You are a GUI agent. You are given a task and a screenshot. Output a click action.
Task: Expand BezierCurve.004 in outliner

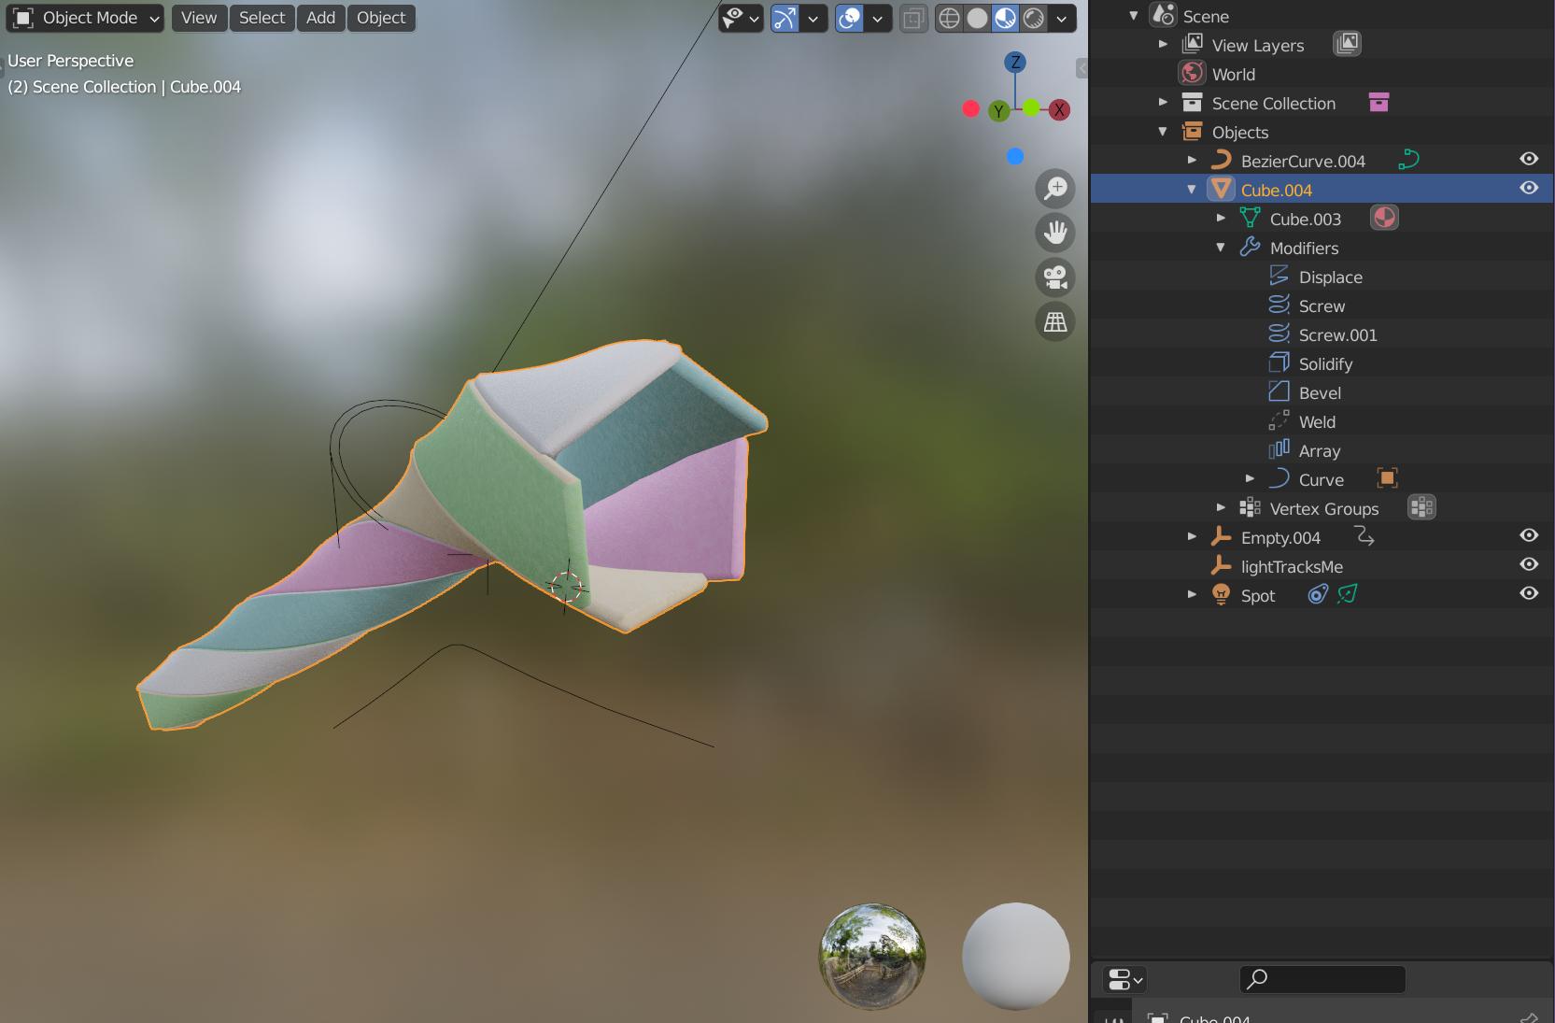click(1192, 160)
